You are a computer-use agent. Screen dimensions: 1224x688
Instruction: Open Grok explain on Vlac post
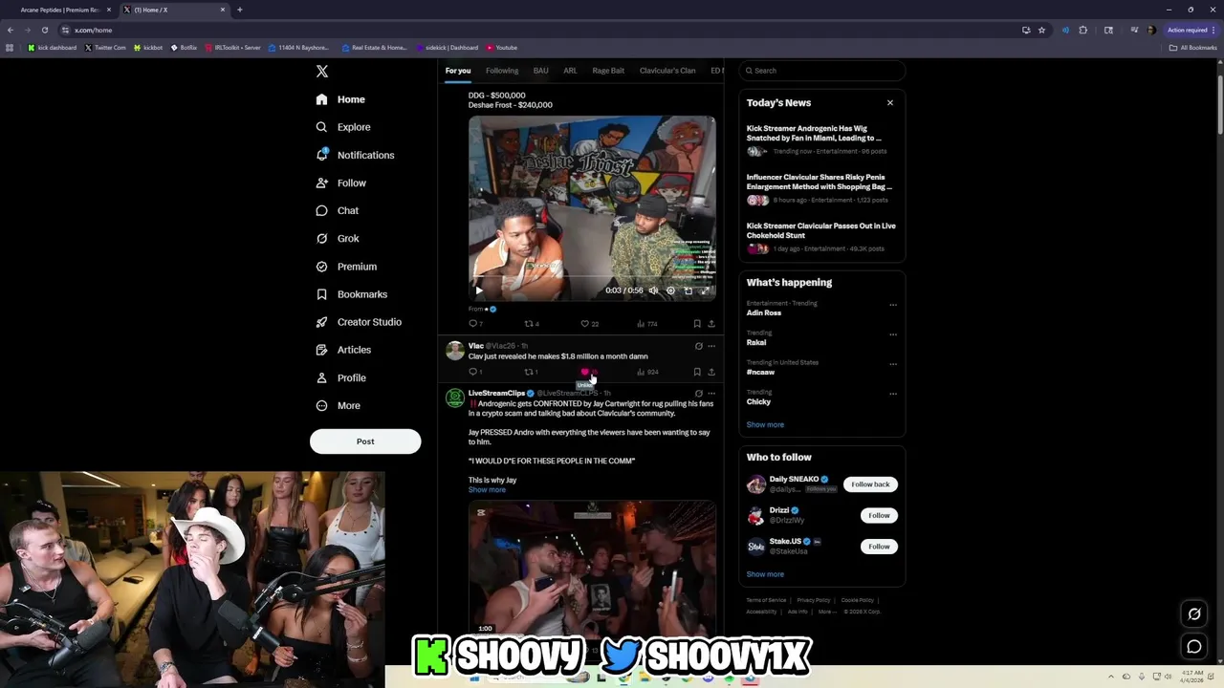coord(698,346)
